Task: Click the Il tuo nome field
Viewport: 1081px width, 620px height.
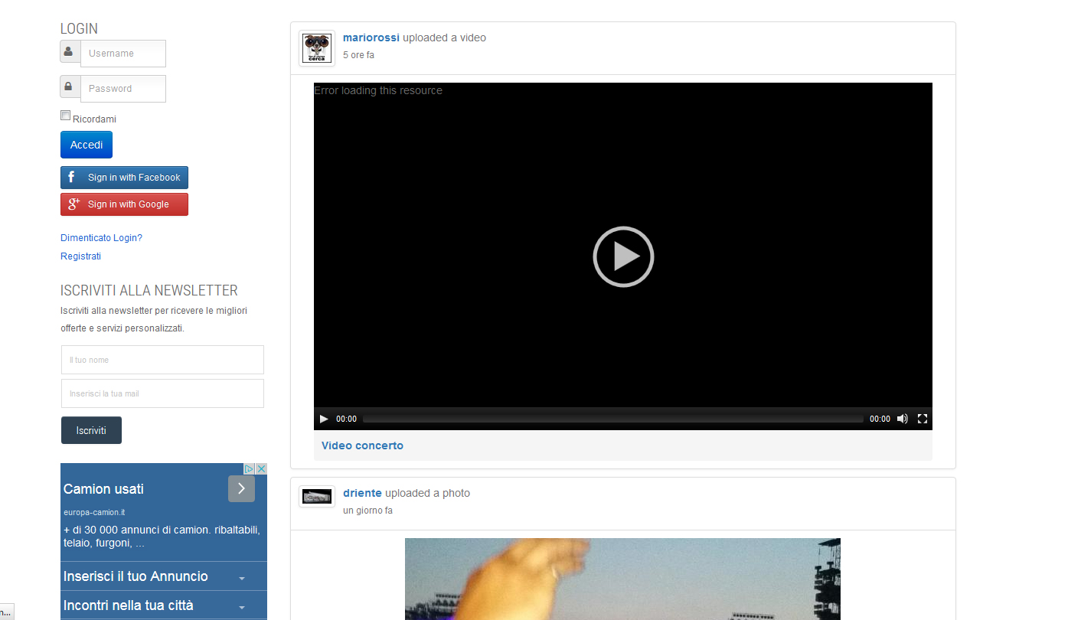Action: [x=162, y=360]
